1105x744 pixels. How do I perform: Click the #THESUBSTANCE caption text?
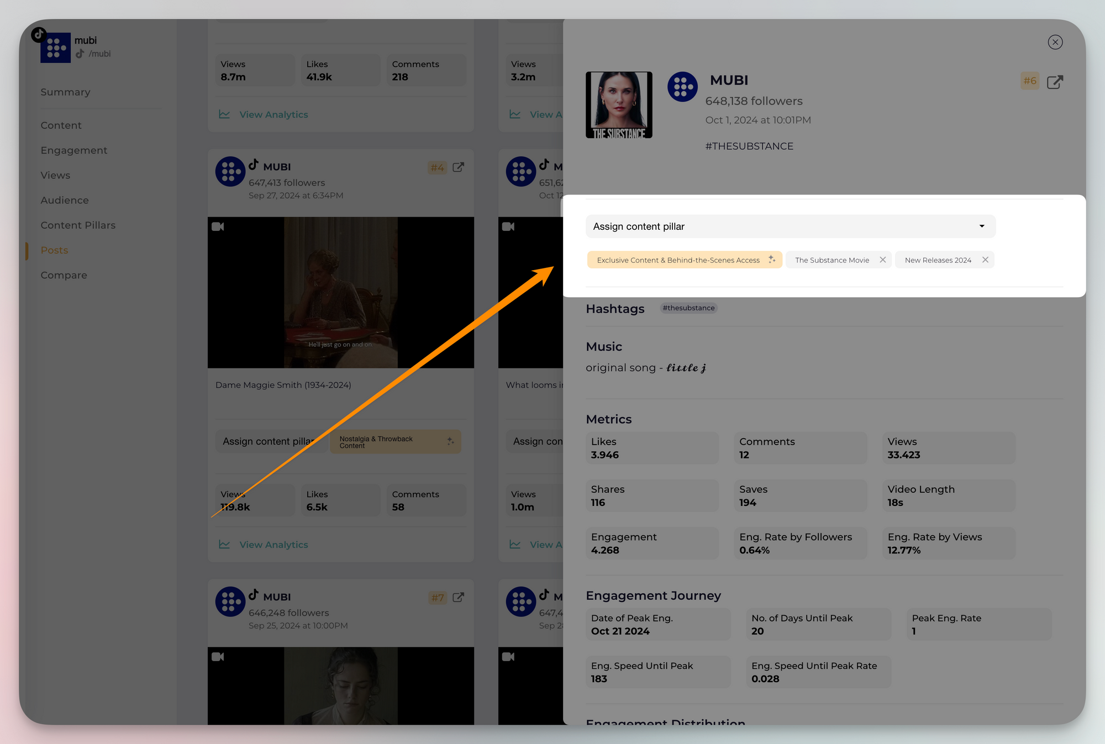[x=749, y=146]
